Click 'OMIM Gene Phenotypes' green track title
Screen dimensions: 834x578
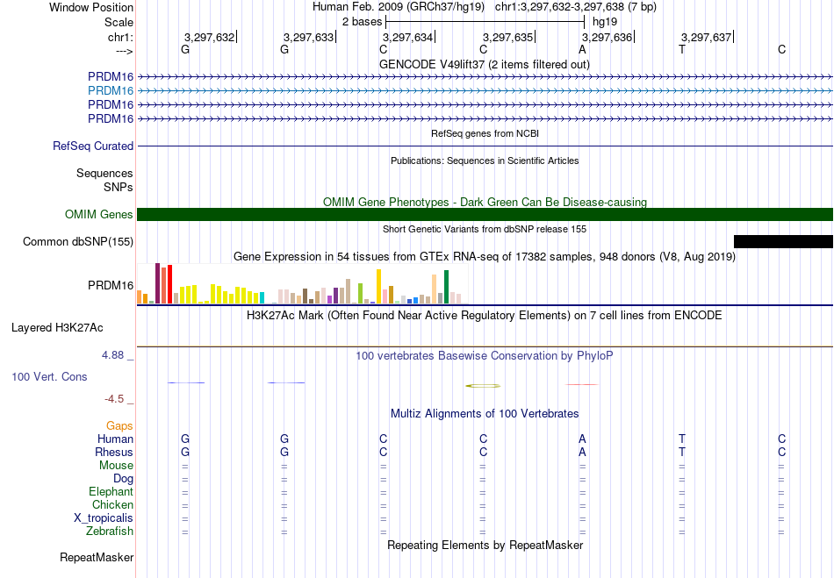[x=485, y=203]
